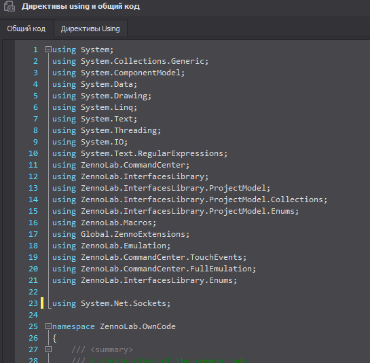Click 'using System.Text;' on line 7
The height and width of the screenshot is (363, 370).
94,119
